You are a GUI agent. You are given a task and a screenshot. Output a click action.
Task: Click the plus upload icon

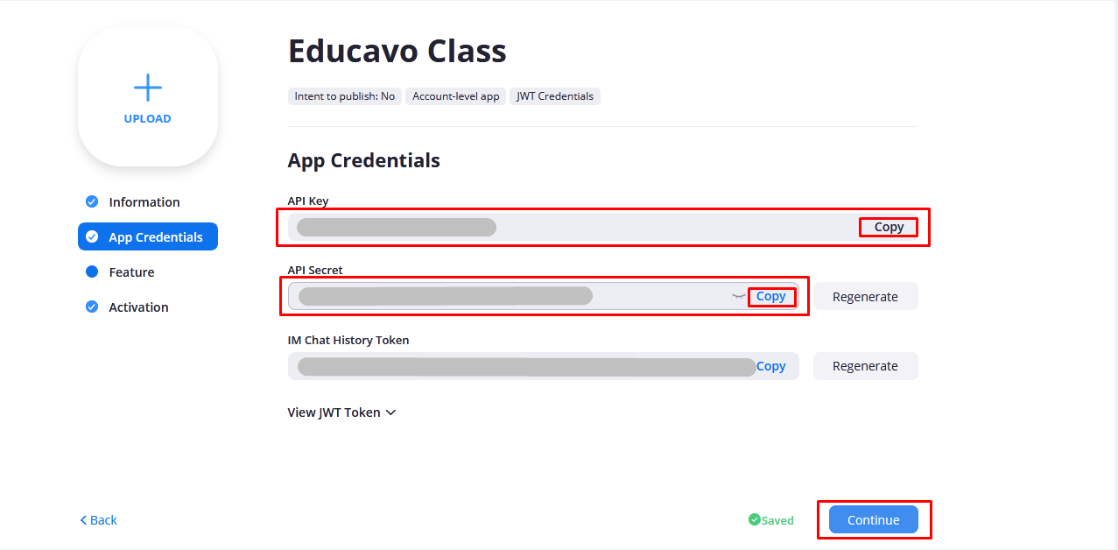click(147, 88)
